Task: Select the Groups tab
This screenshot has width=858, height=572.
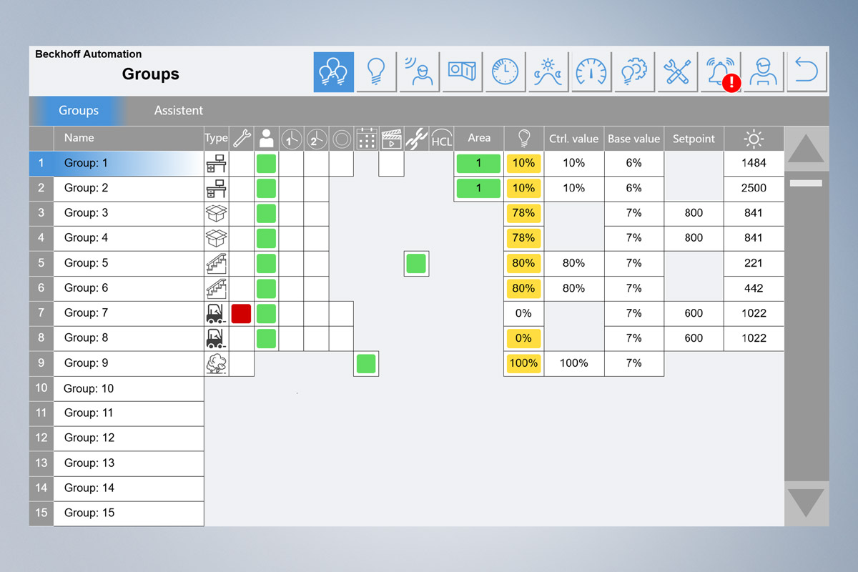Action: tap(79, 111)
